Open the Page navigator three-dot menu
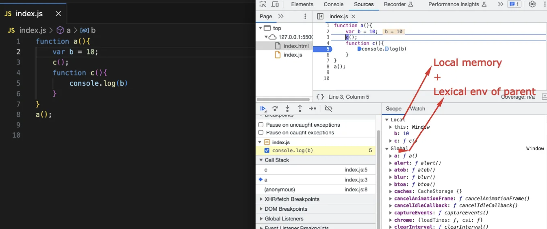This screenshot has height=229, width=547. point(305,16)
